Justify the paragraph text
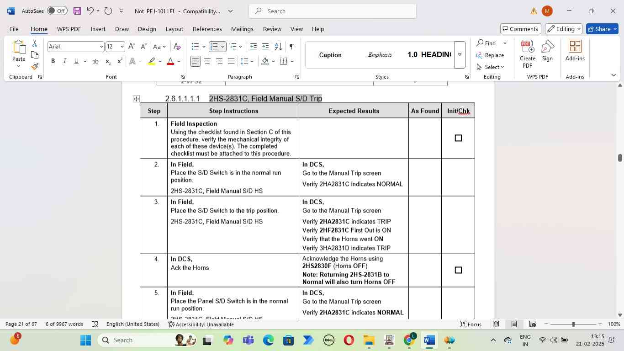624x351 pixels. [x=231, y=61]
